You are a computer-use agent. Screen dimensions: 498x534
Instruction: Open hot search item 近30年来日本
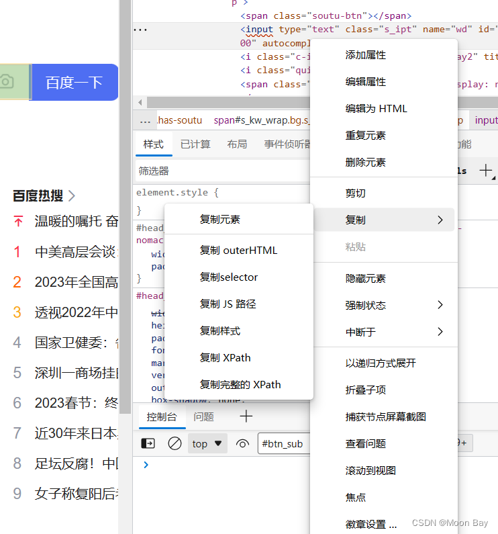click(x=76, y=433)
